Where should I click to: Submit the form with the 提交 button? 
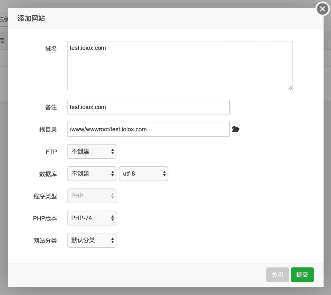(302, 275)
